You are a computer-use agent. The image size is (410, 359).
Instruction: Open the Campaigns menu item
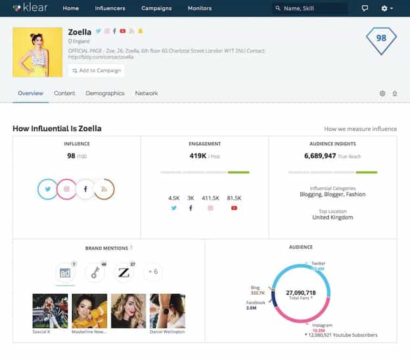[x=156, y=9]
